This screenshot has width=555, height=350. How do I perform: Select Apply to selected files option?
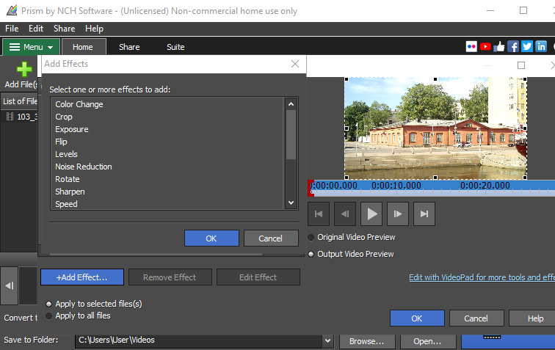pos(49,304)
